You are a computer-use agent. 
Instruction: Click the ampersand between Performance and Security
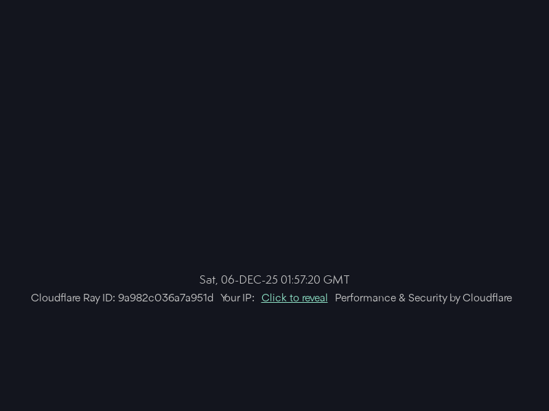pos(402,298)
